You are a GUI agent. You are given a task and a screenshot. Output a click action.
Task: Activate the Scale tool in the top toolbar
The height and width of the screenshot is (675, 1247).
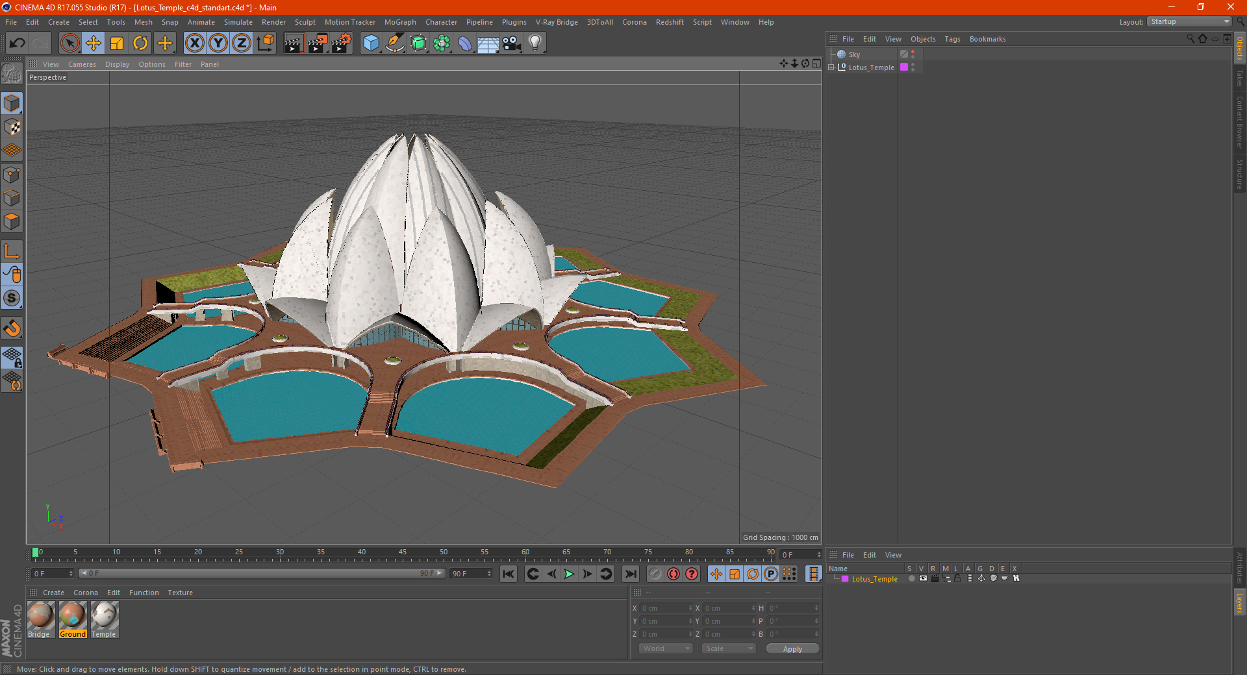117,43
